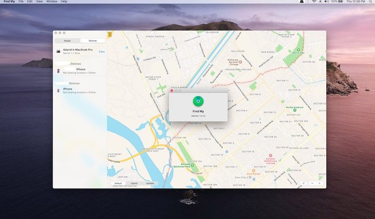This screenshot has width=375, height=219.
Task: Click the Smriti Van park marker
Action: point(298,50)
